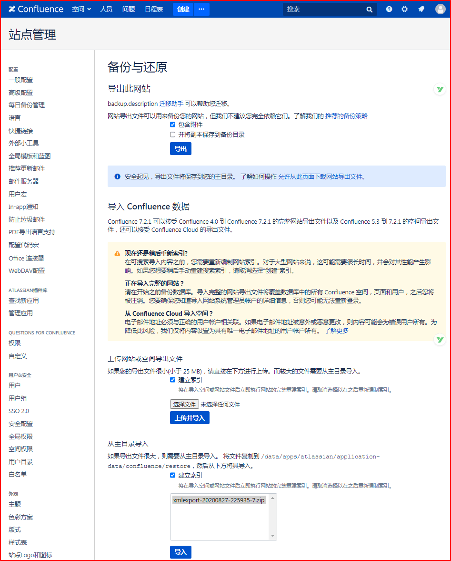Click the 选择文件 file chooser button

[x=184, y=404]
